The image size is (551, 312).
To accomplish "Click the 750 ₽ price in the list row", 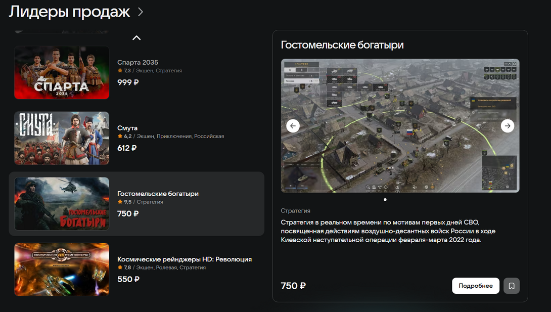I will (128, 213).
